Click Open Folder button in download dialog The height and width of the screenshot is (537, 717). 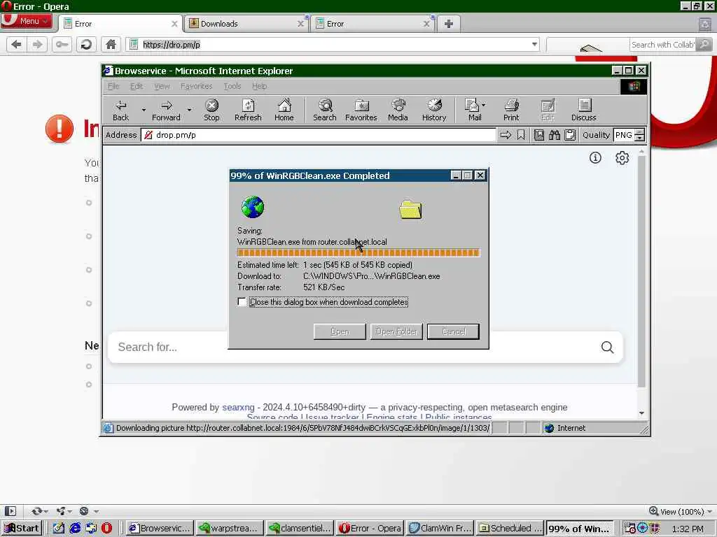396,331
